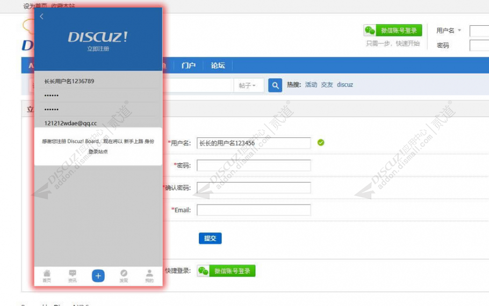Open the profile tab in mobile bottom bar
Viewport: 489px width, 306px height.
tap(149, 276)
